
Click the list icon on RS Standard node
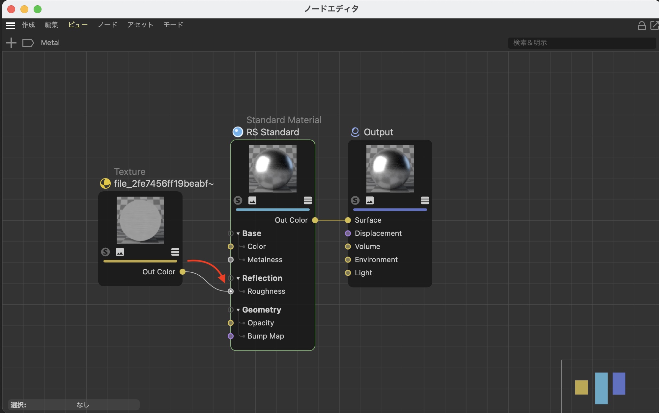click(x=307, y=200)
